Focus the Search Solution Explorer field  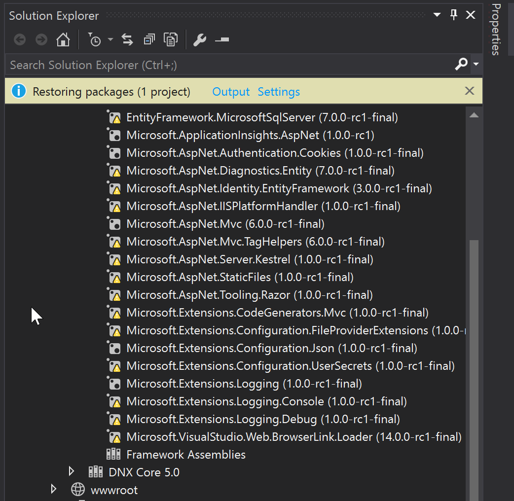pos(229,65)
